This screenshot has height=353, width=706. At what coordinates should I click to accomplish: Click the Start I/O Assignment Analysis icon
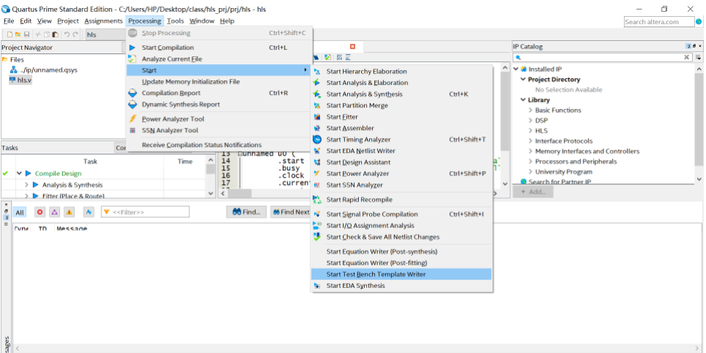tap(317, 225)
